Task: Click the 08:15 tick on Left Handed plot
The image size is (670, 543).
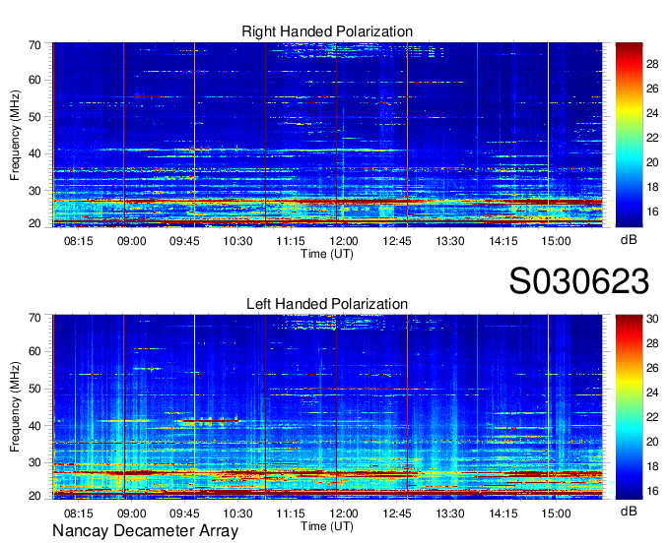Action: [x=78, y=513]
